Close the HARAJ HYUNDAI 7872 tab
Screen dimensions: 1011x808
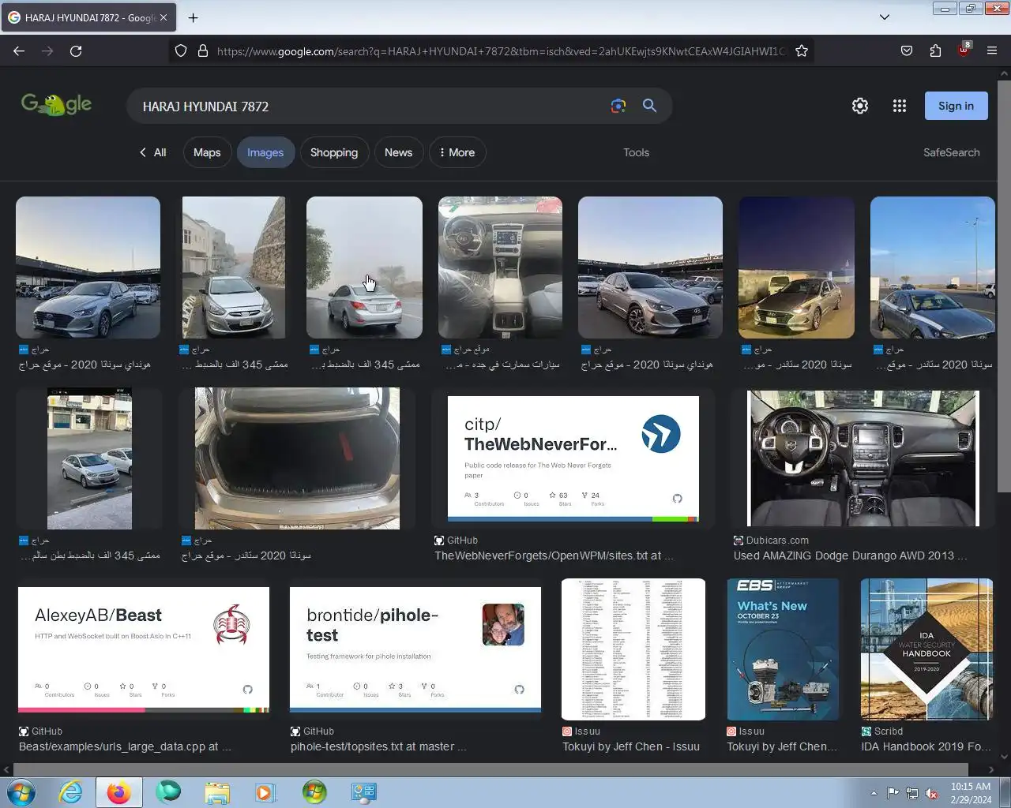click(163, 17)
